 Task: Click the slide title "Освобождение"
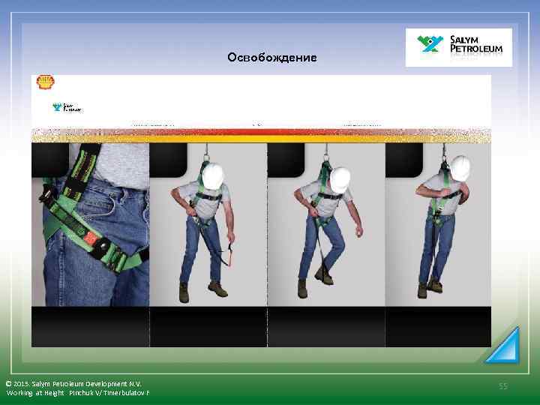(272, 57)
